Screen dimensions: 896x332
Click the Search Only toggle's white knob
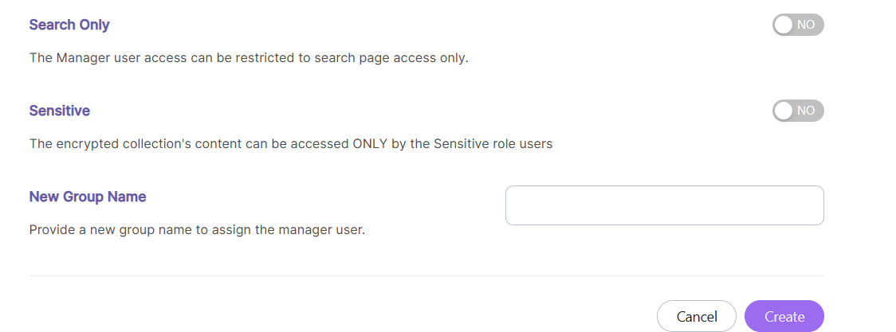coord(784,25)
